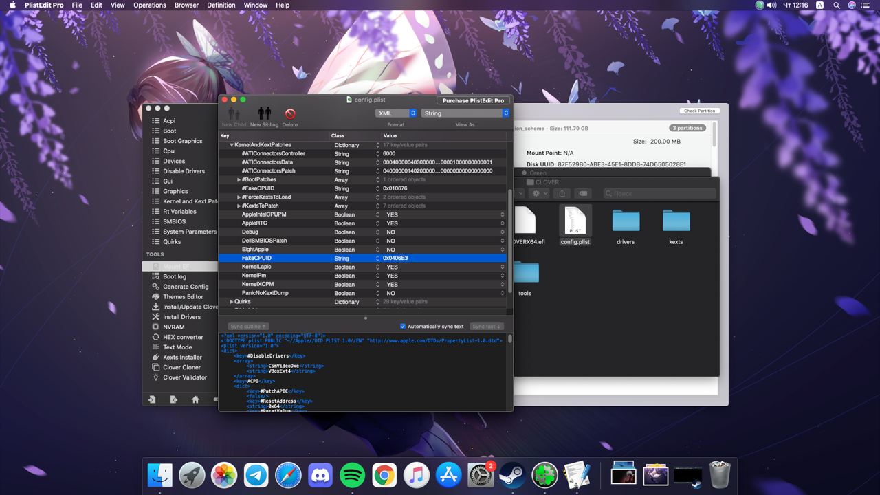Open Quirks section in sidebar list
Screen dimensions: 880x495
click(x=172, y=242)
